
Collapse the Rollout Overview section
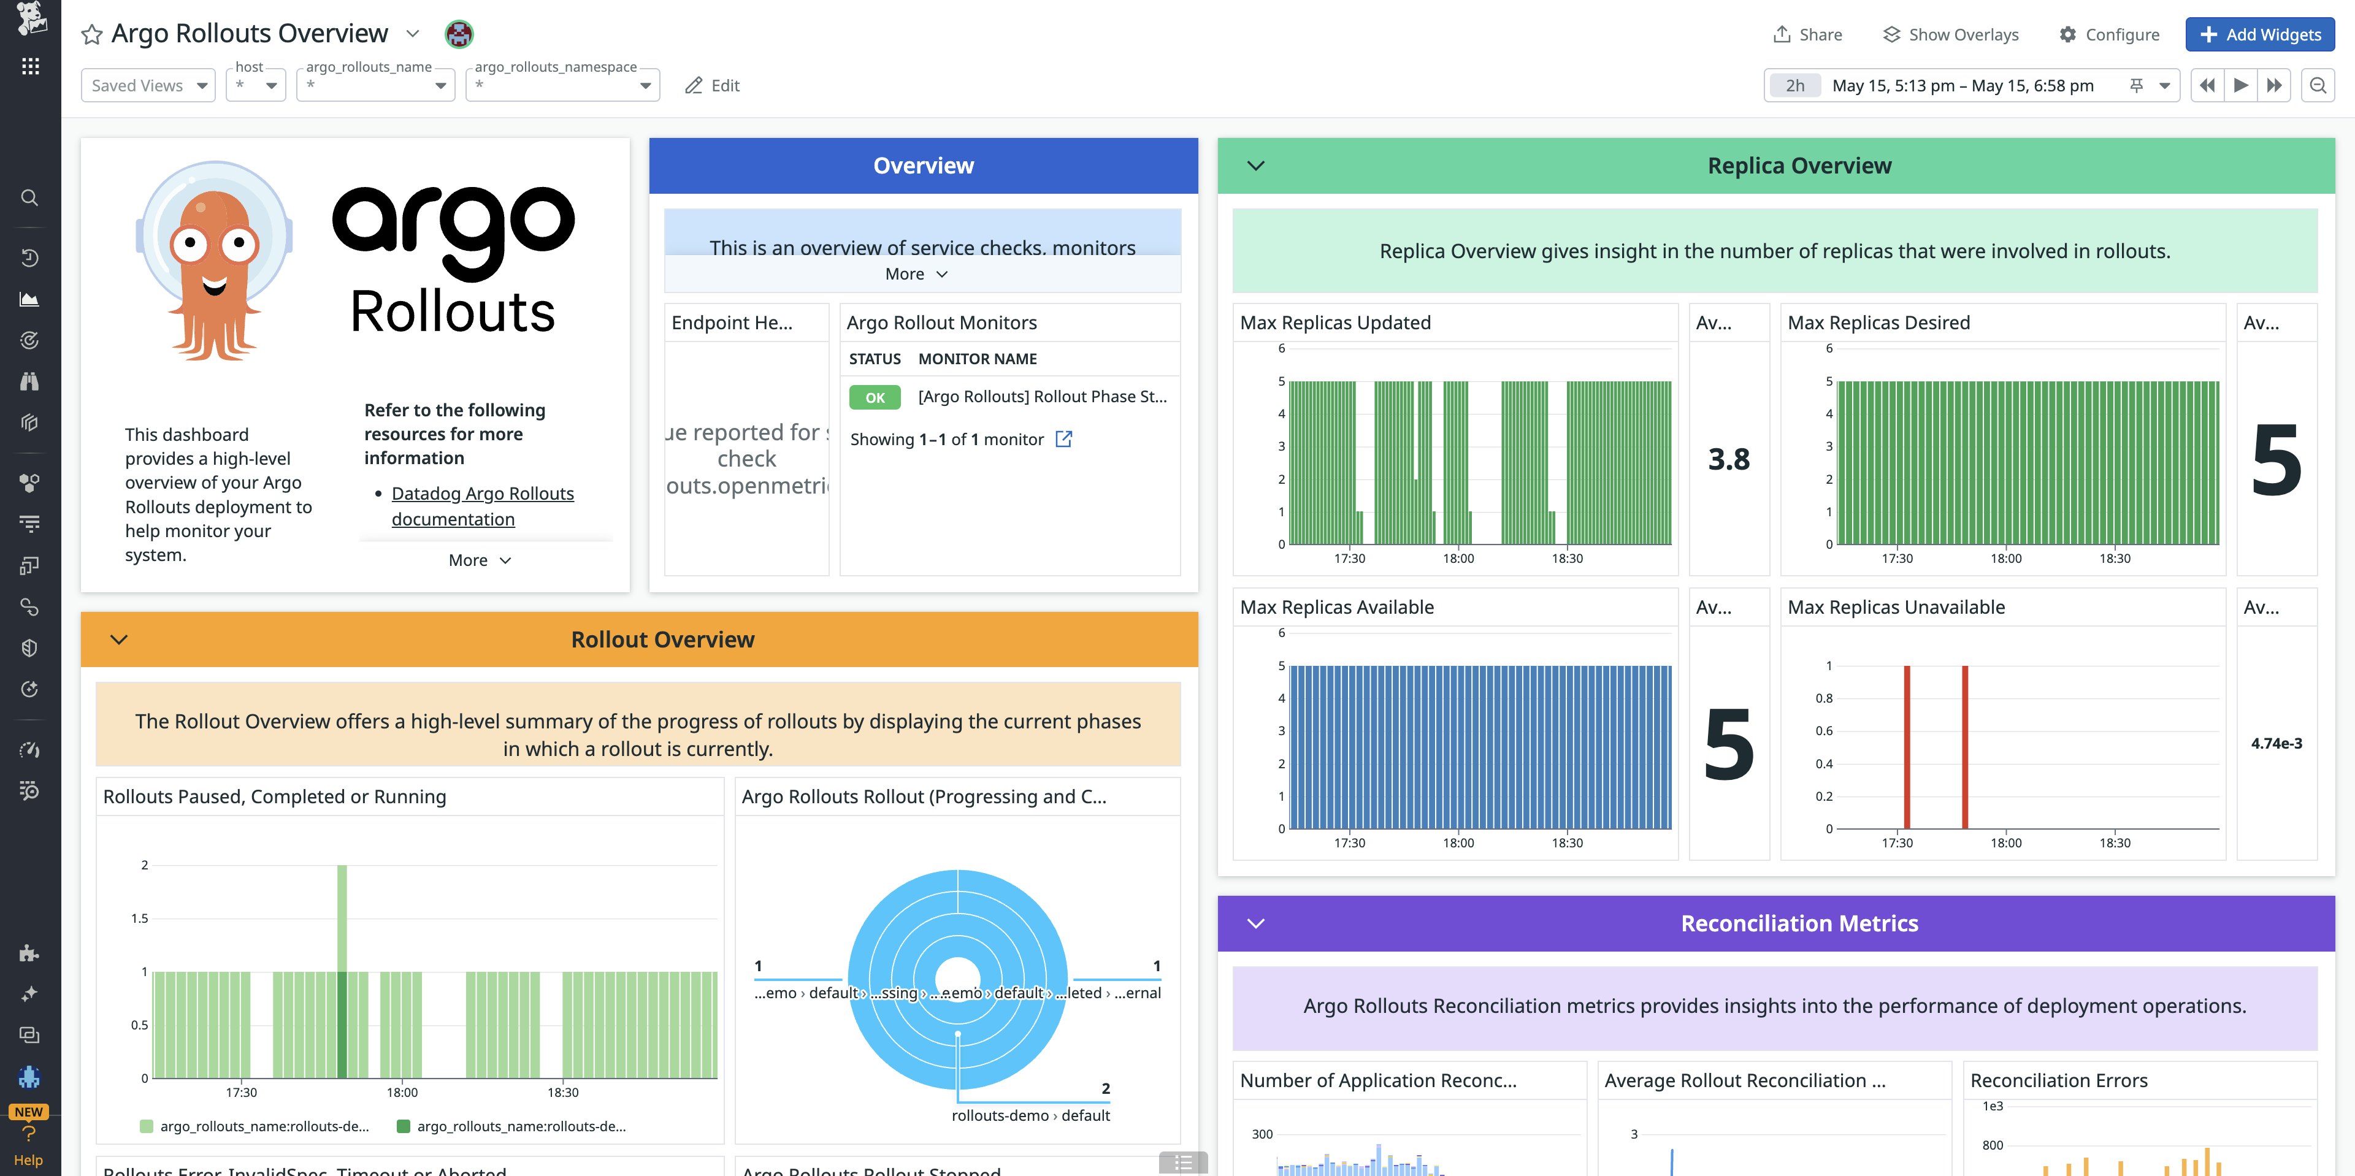[x=119, y=640]
